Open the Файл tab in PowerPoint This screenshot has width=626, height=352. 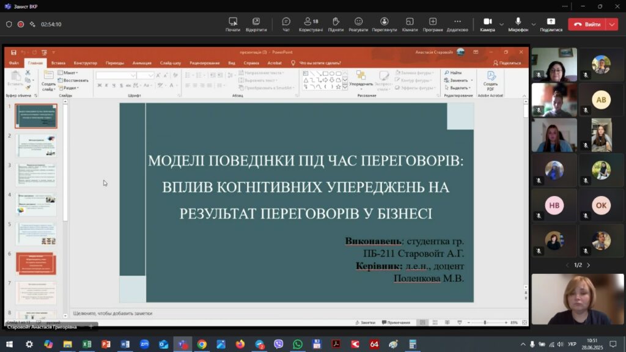14,63
